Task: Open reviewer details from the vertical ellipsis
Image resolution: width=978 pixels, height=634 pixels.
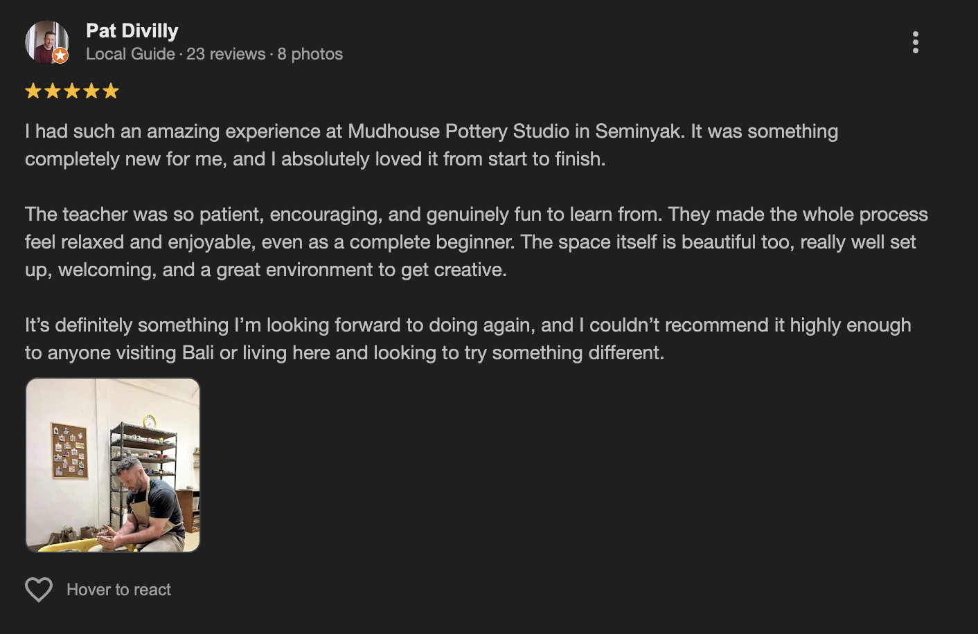Action: point(916,42)
